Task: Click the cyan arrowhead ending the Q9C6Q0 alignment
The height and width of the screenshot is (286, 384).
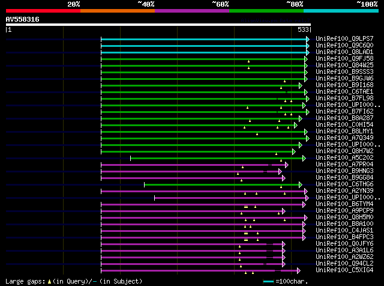Action: click(308, 46)
